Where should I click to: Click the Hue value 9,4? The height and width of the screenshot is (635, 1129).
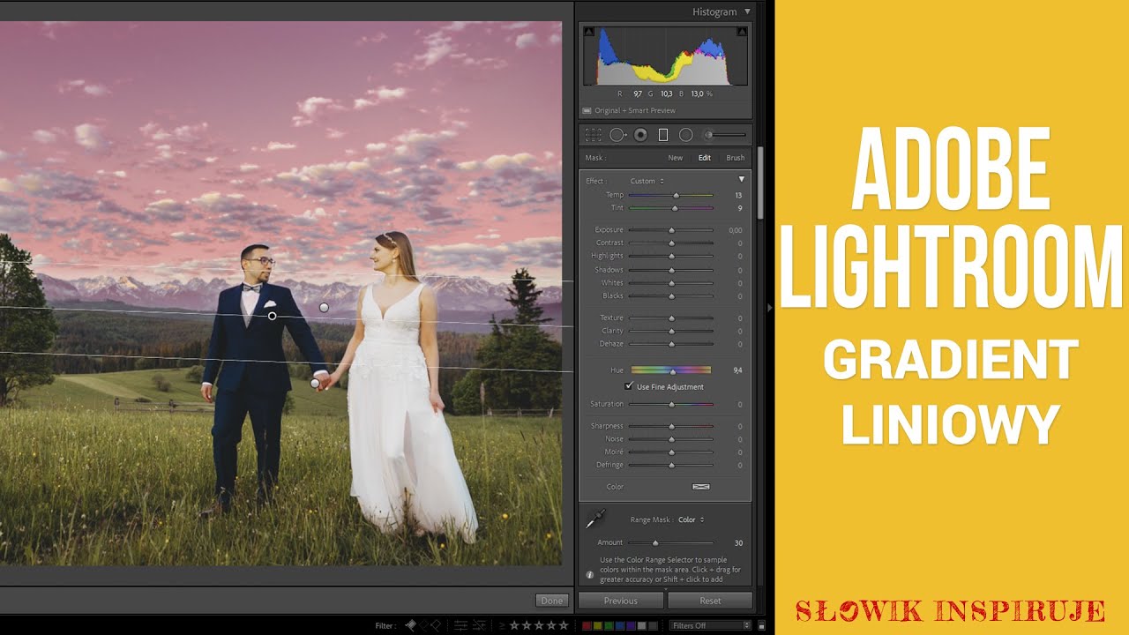coord(737,370)
